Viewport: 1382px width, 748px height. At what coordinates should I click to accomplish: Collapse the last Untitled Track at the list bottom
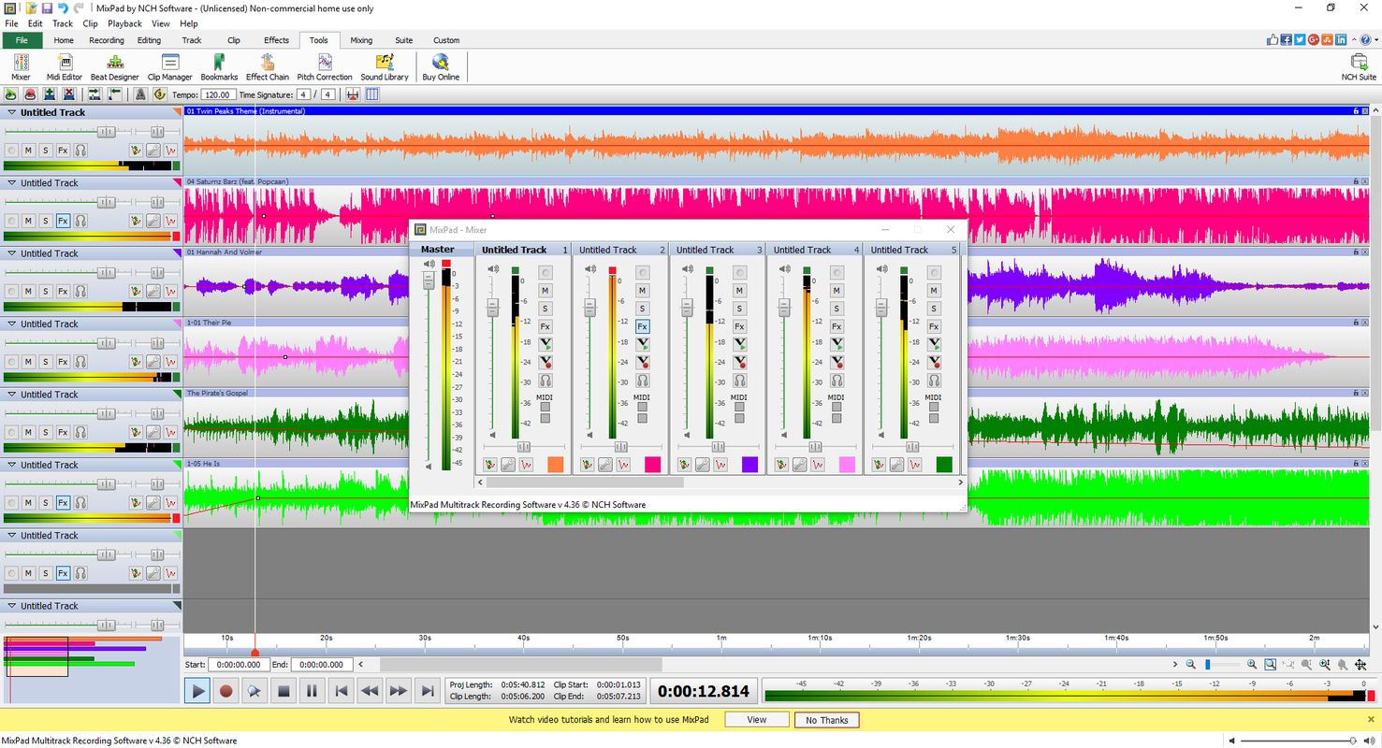(x=12, y=606)
